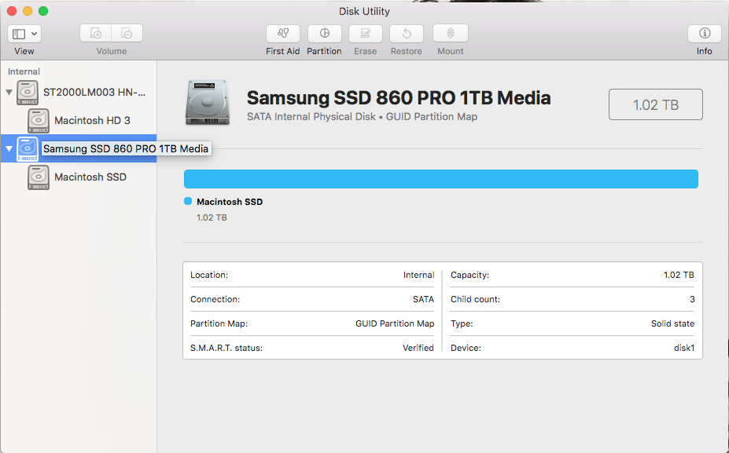Click the Restore toolbar icon
The image size is (729, 453).
click(x=407, y=34)
